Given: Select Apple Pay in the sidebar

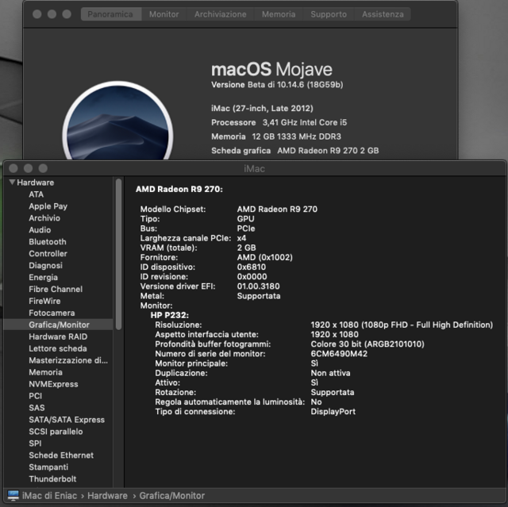Looking at the screenshot, I should point(48,206).
